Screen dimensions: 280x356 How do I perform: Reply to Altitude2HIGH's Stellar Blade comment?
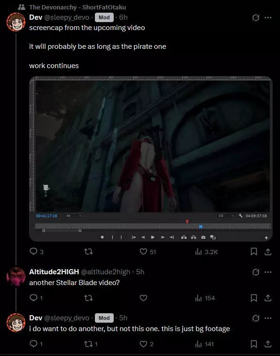[x=34, y=298]
